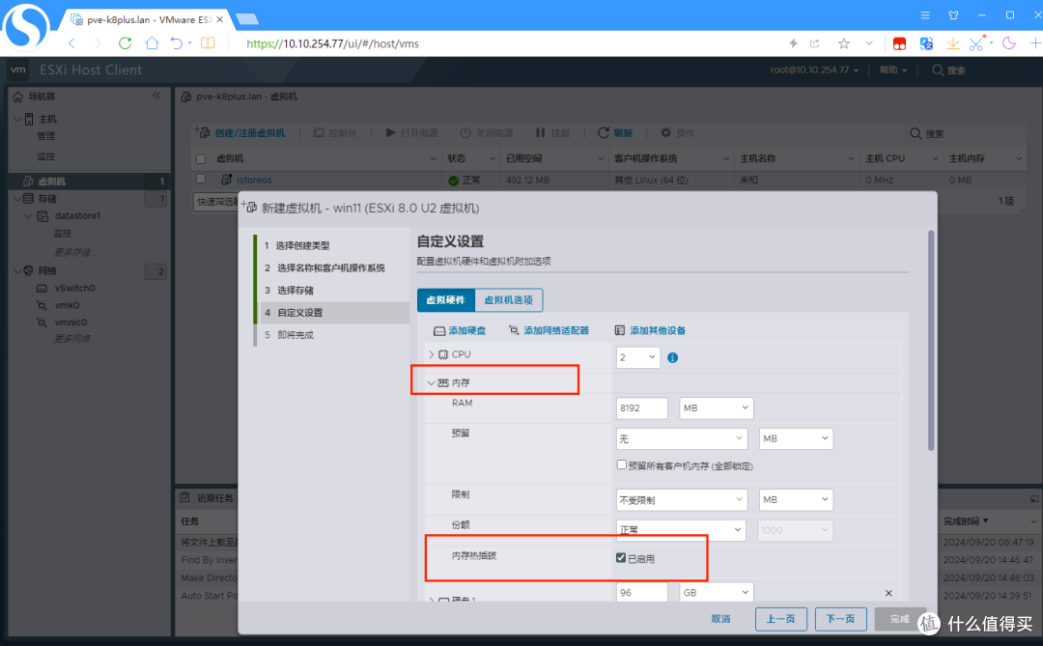This screenshot has height=646, width=1043.
Task: Open the shares (份额) dropdown
Action: 681,529
